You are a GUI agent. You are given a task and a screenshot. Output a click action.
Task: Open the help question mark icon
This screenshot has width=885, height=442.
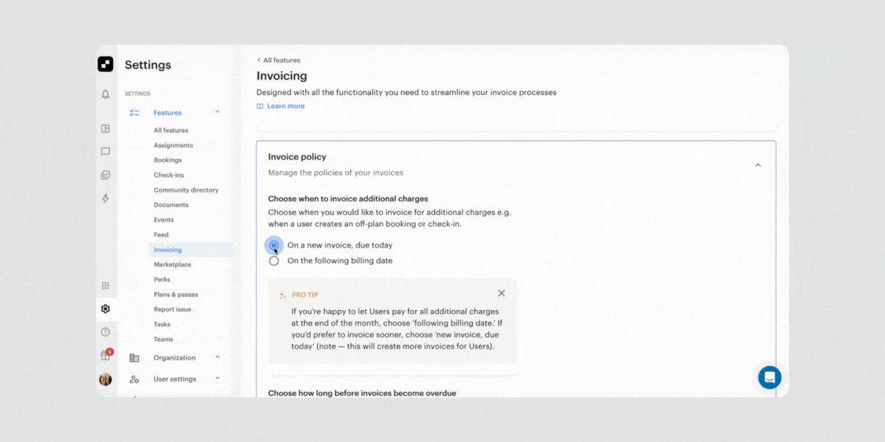tap(105, 331)
